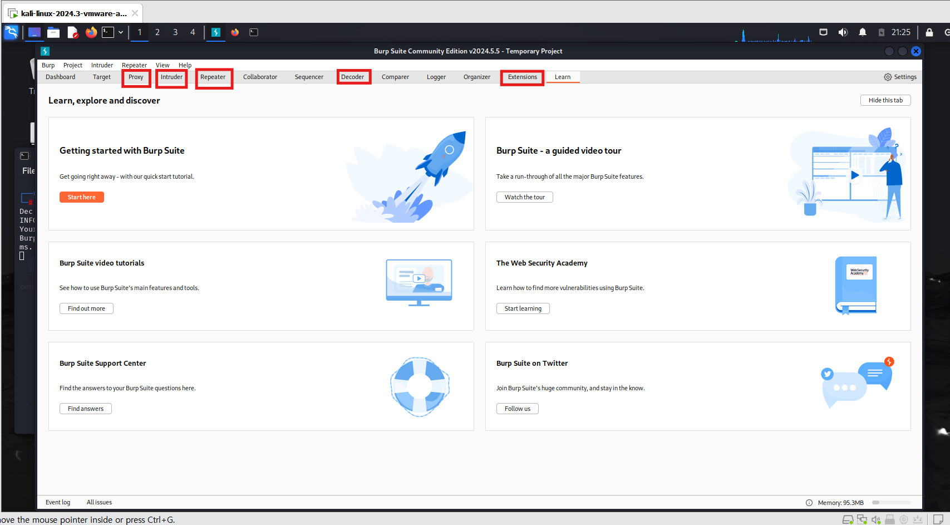This screenshot has height=525, width=950.
Task: Open the Repeater menu in the menu bar
Action: click(134, 65)
